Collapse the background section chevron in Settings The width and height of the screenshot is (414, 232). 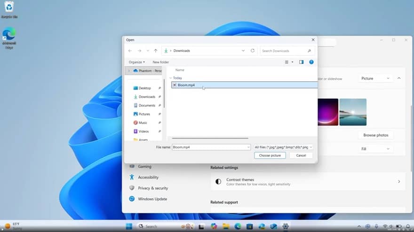(399, 78)
